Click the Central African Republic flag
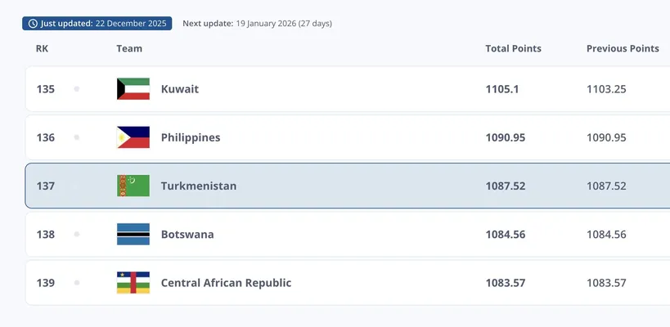This screenshot has width=670, height=327. tap(133, 283)
